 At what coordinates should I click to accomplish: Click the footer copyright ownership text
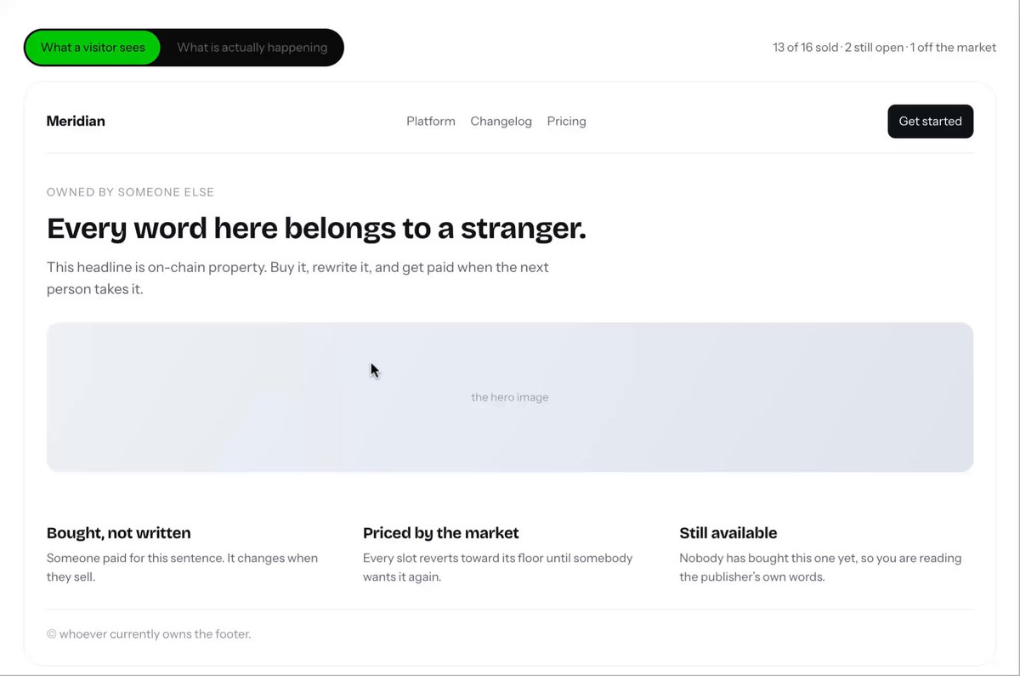pyautogui.click(x=149, y=633)
